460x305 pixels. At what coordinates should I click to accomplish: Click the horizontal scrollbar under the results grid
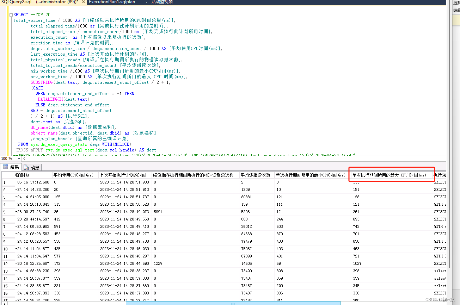(233, 303)
